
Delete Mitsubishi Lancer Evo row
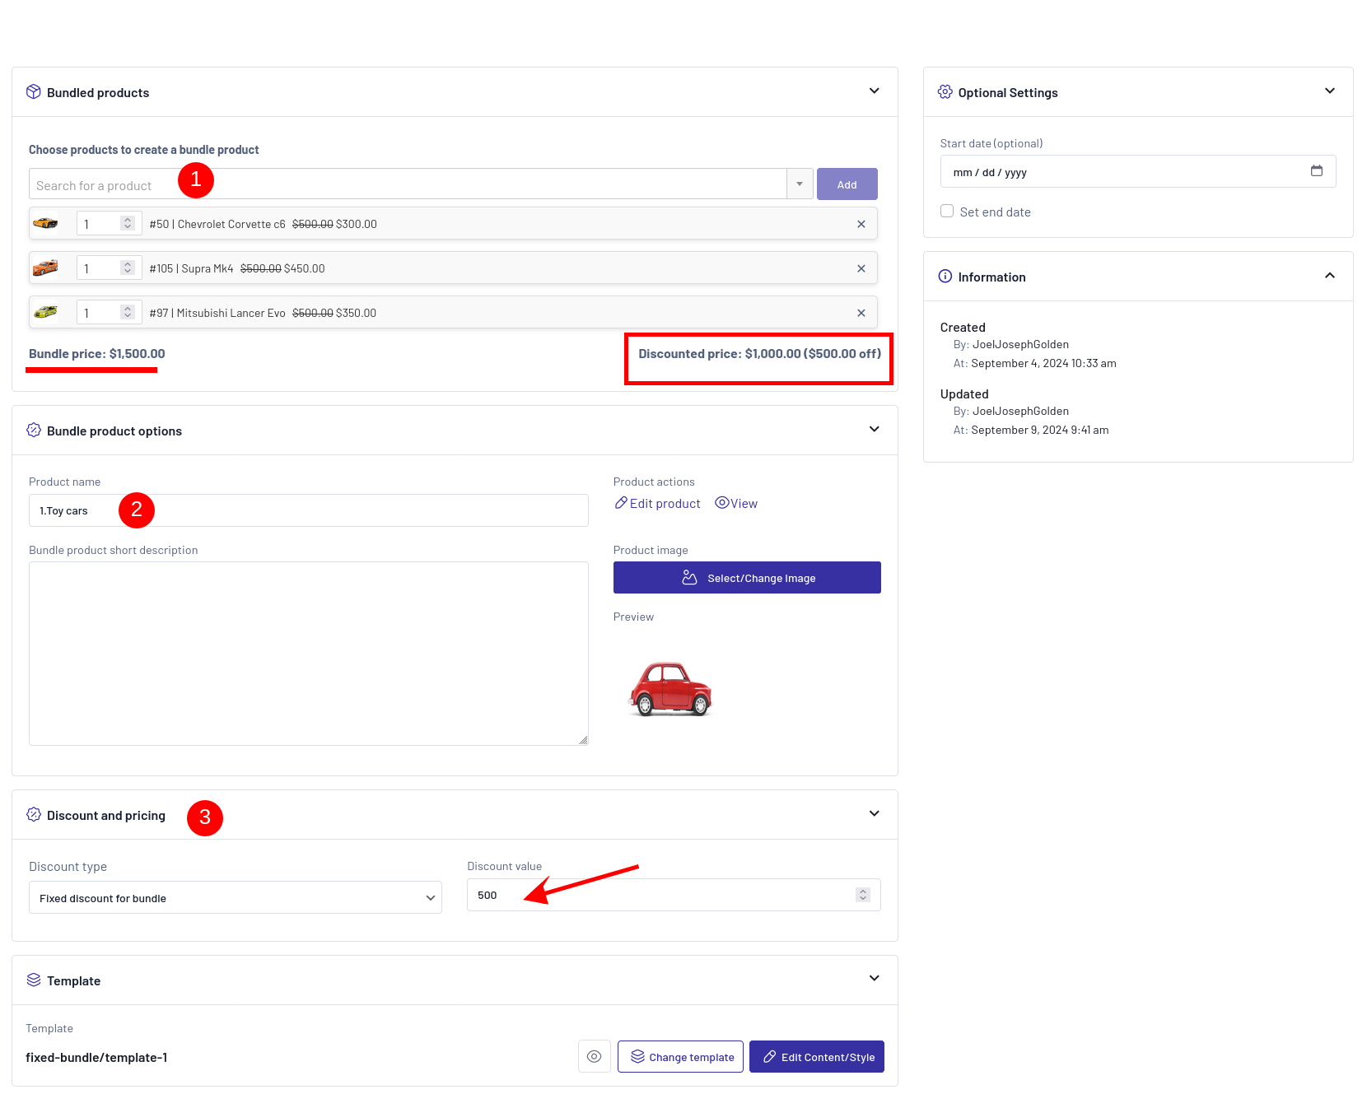point(861,313)
